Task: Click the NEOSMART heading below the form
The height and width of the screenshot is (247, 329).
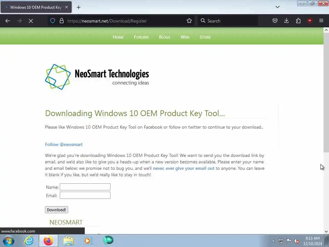Action: 66,222
